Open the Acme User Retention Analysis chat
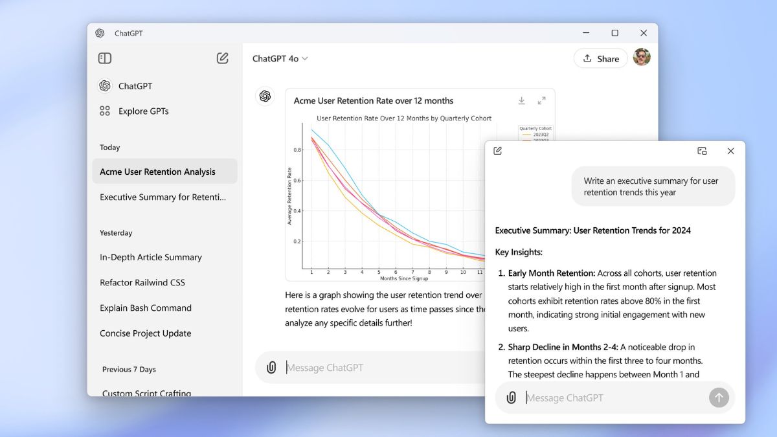Screen dimensions: 777x437 tap(157, 171)
